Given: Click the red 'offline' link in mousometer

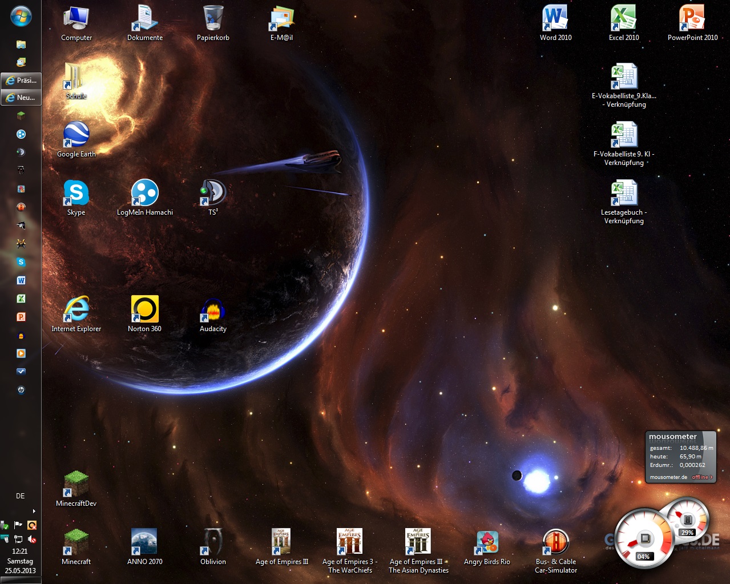Looking at the screenshot, I should coord(701,477).
